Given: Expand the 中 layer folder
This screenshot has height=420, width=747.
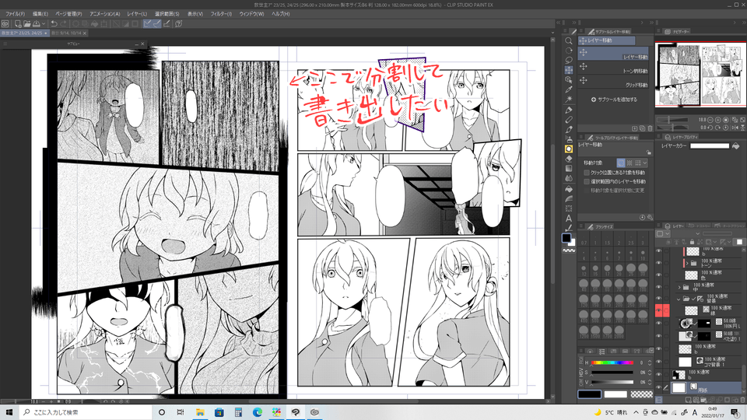Looking at the screenshot, I should click(x=679, y=287).
